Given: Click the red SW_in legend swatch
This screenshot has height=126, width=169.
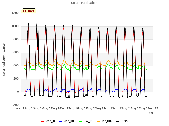Looking at the screenshot, I should point(43,121).
